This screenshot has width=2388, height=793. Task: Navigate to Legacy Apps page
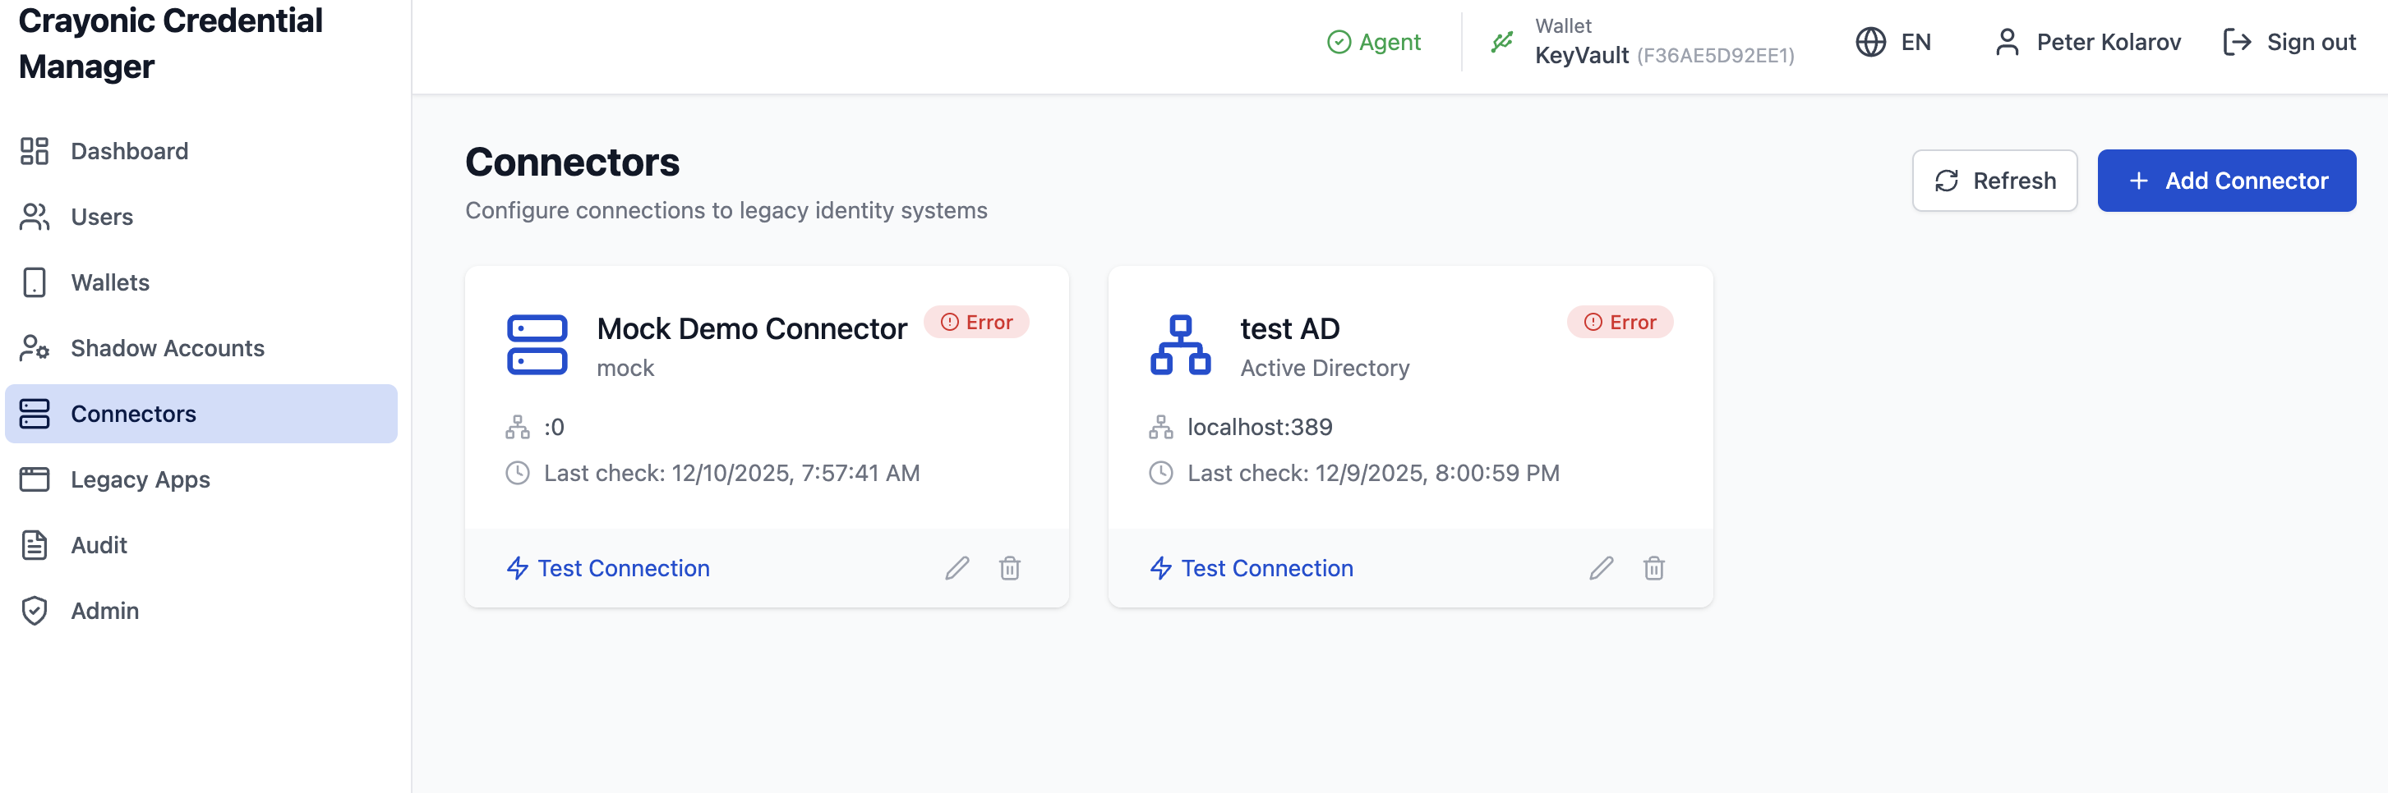click(x=140, y=480)
